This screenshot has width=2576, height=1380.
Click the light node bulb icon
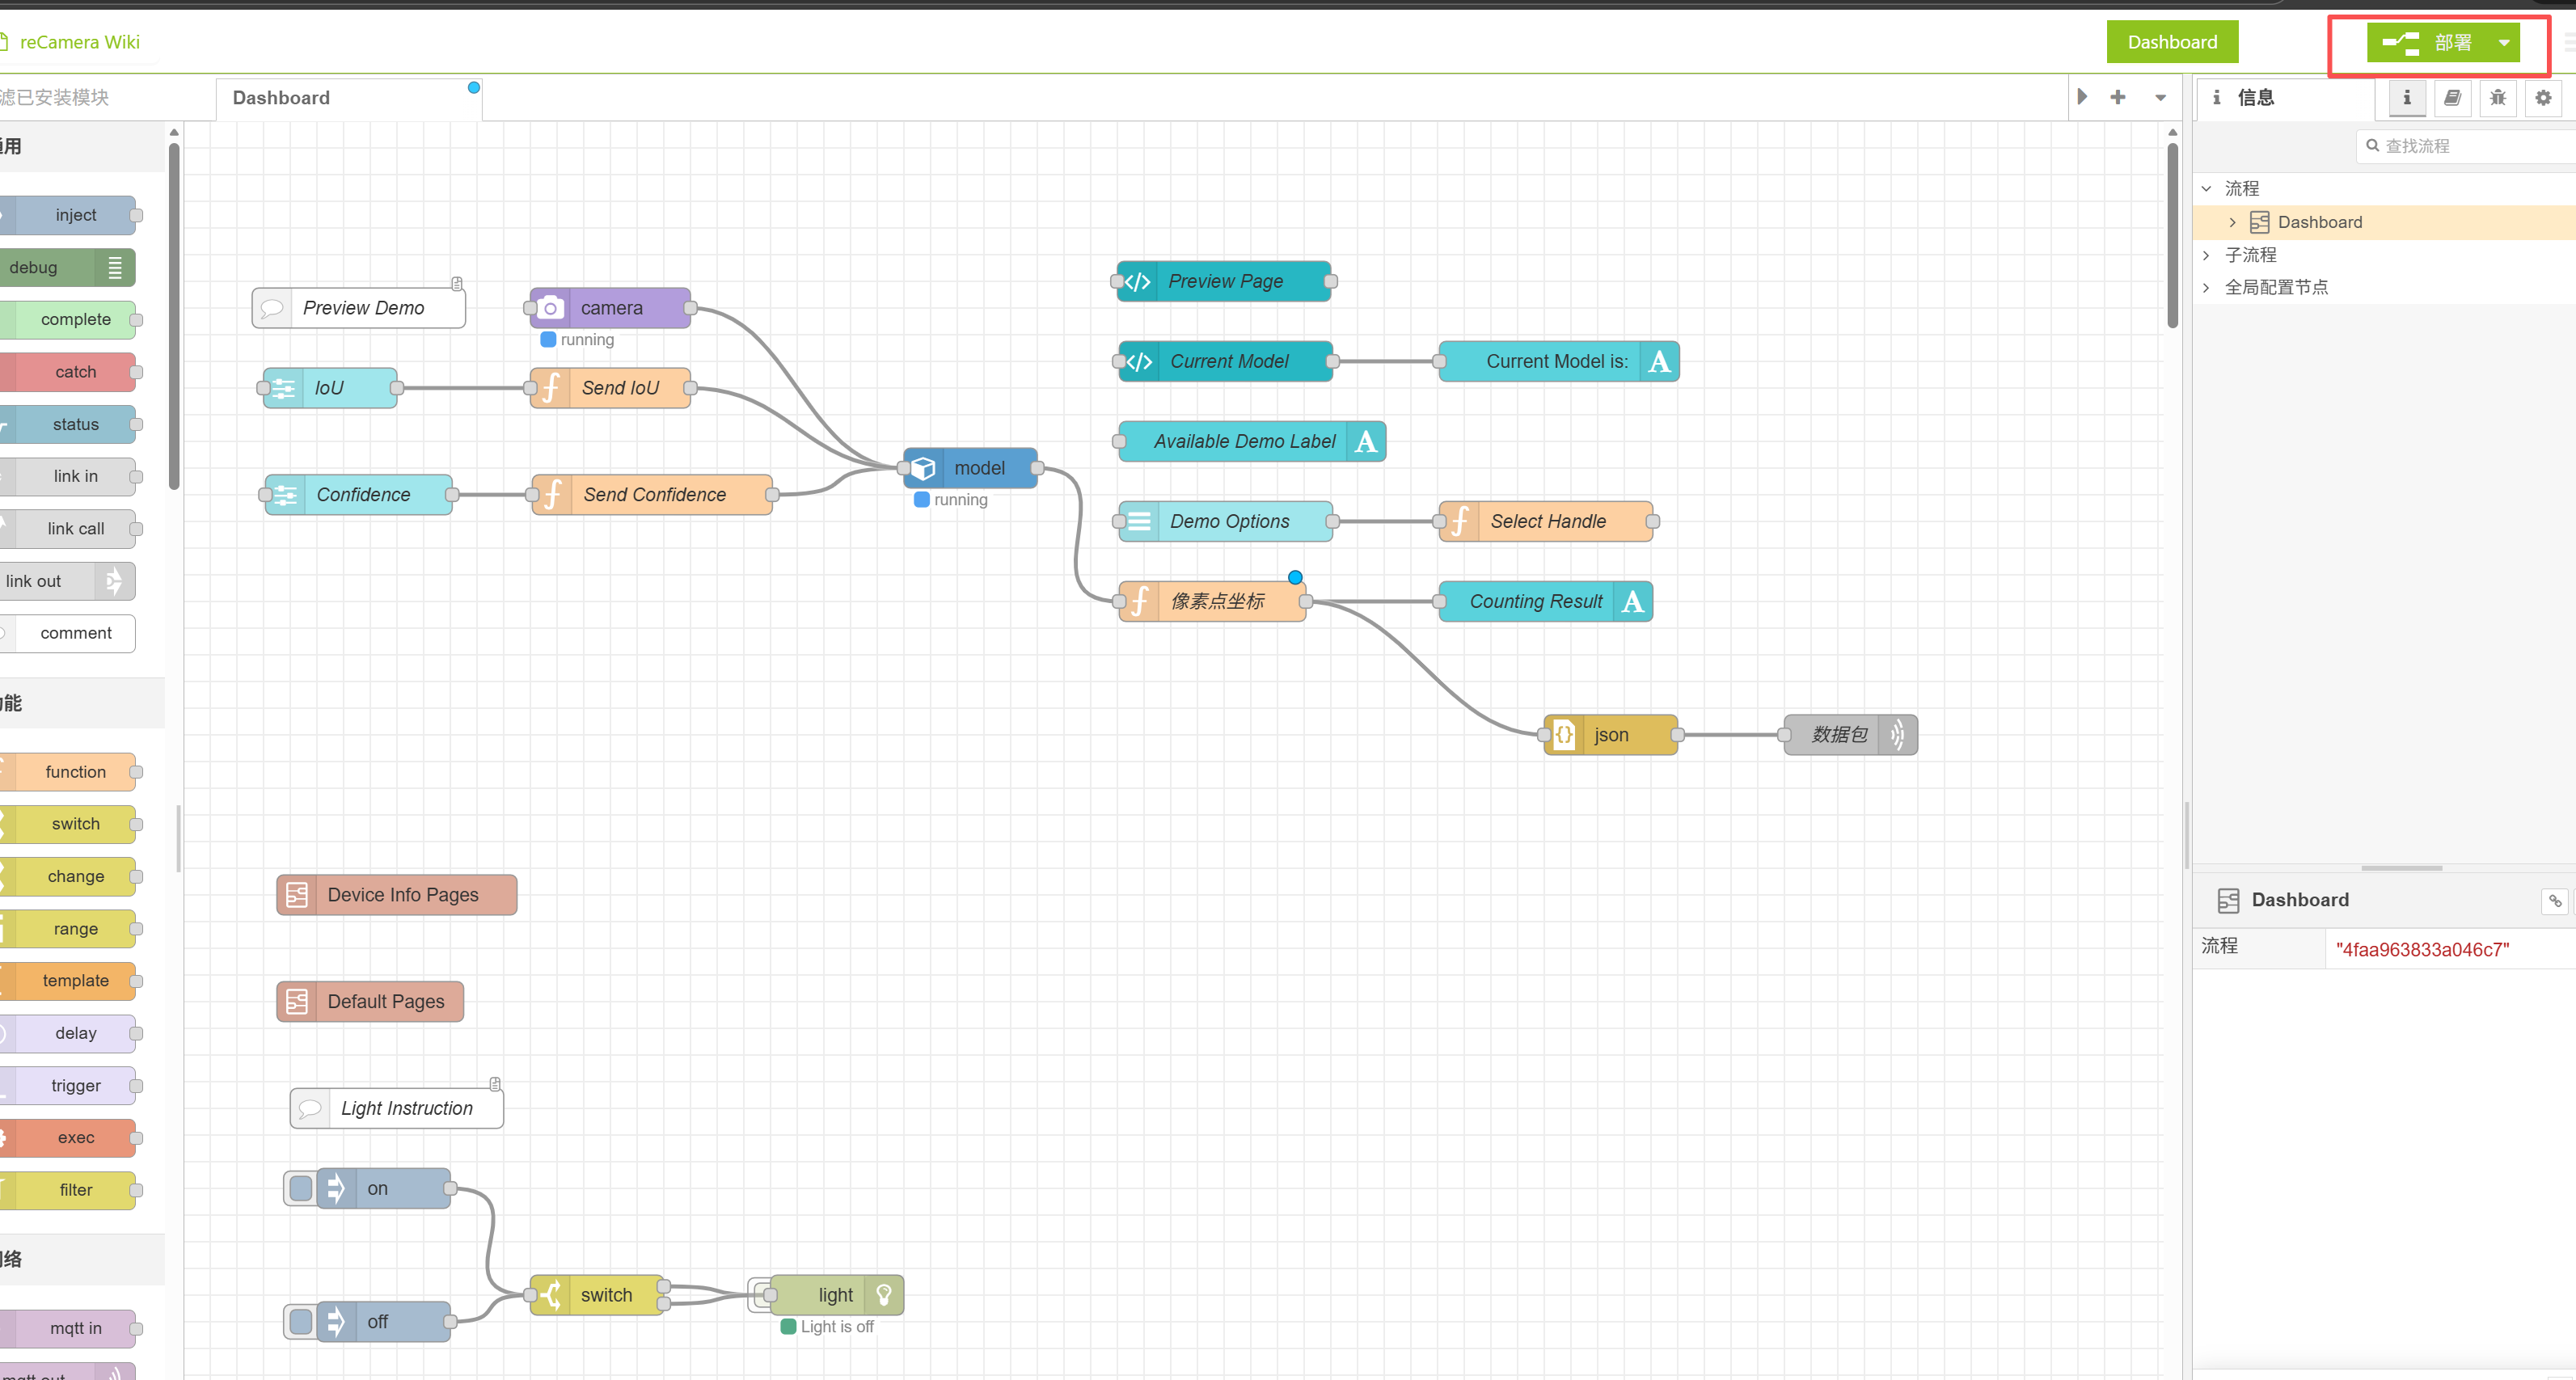tap(884, 1295)
